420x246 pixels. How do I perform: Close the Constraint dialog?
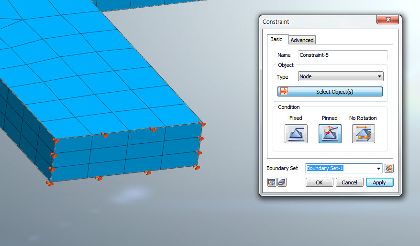(387, 20)
